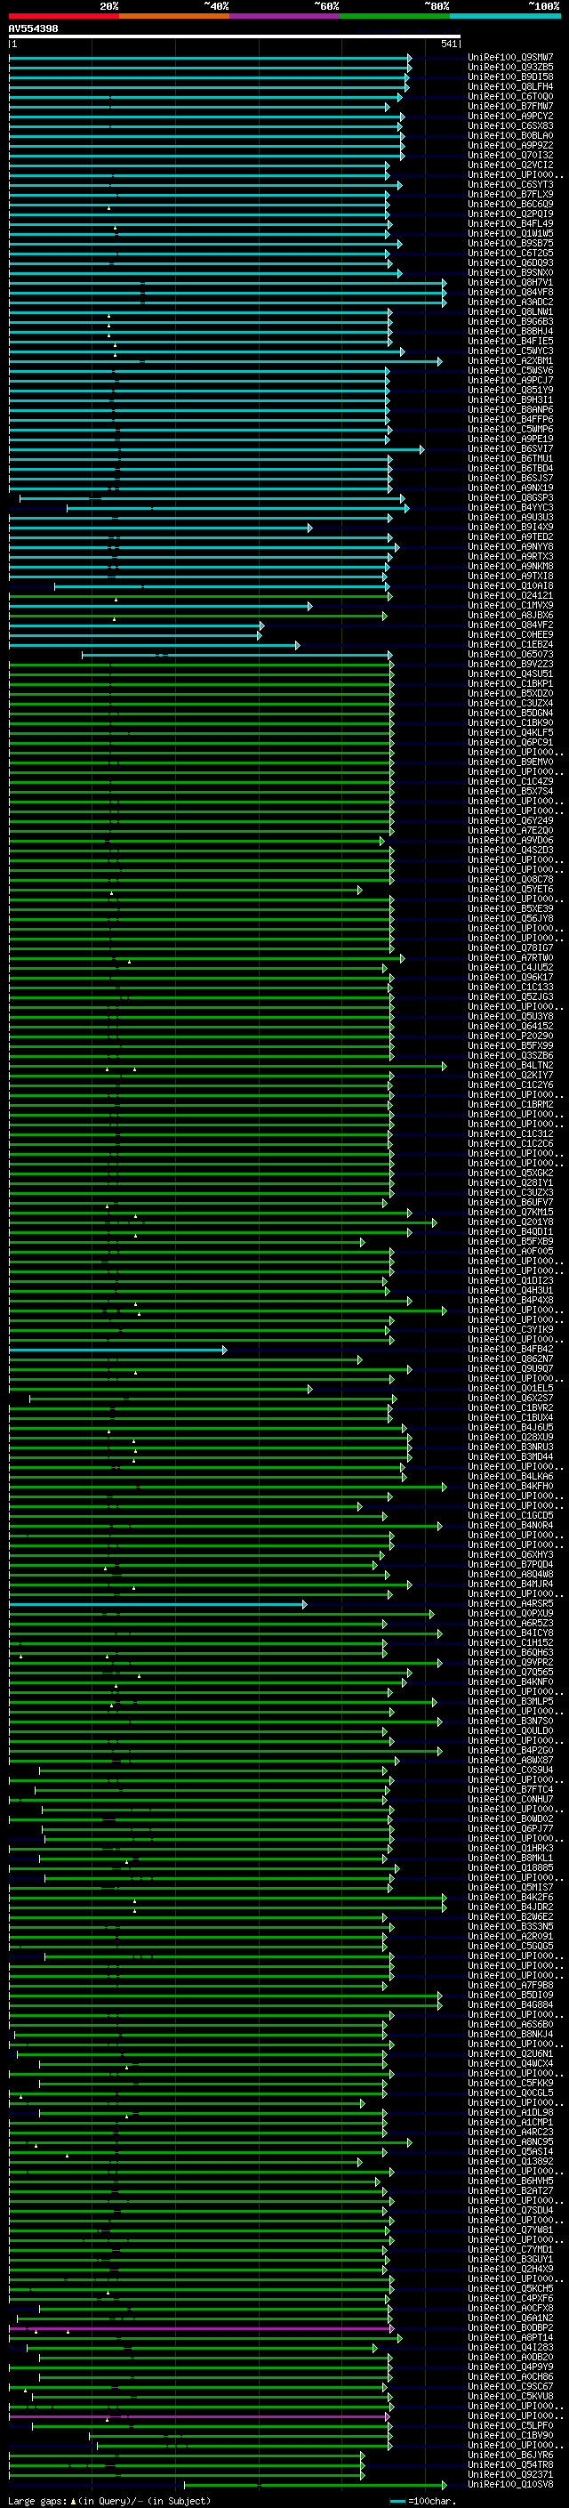
Task: Open the UniRef100_B0BLA0 entry
Action: coord(510,135)
